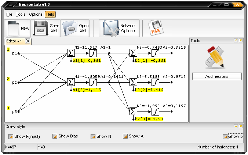Screen dimensions: 248x155
Task: Toggle the Show P(input) checkbox
Action: pyautogui.click(x=11, y=136)
